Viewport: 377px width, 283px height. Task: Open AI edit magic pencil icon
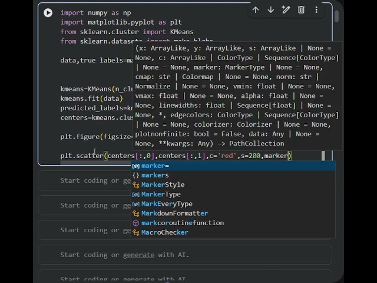(286, 10)
